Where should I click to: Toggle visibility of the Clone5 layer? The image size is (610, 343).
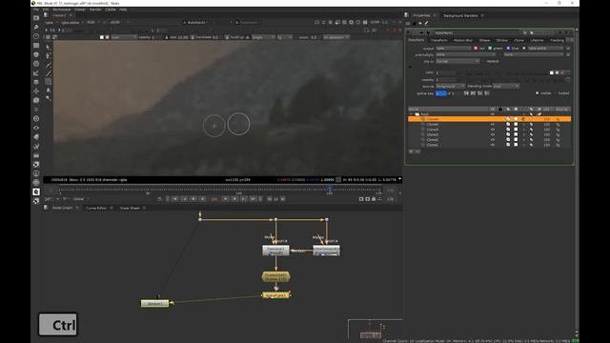tap(493, 125)
